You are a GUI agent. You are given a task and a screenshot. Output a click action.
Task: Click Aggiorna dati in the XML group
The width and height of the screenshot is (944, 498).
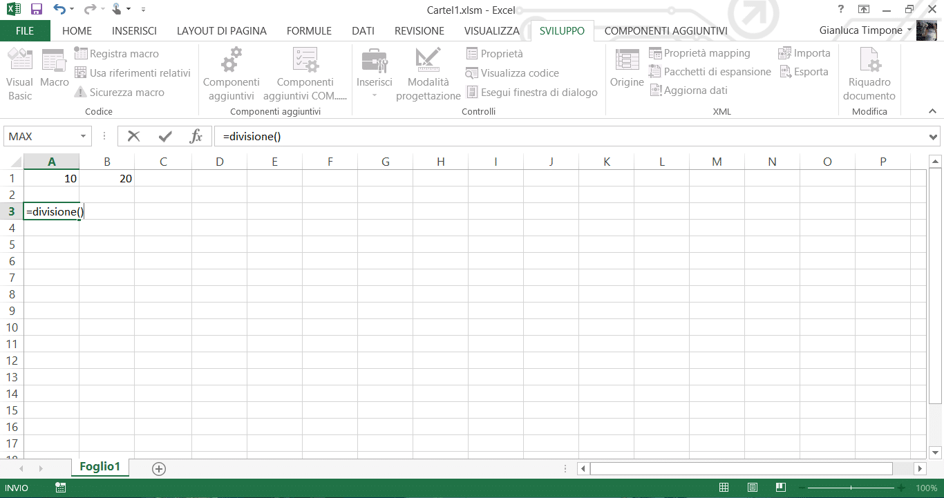pos(695,90)
